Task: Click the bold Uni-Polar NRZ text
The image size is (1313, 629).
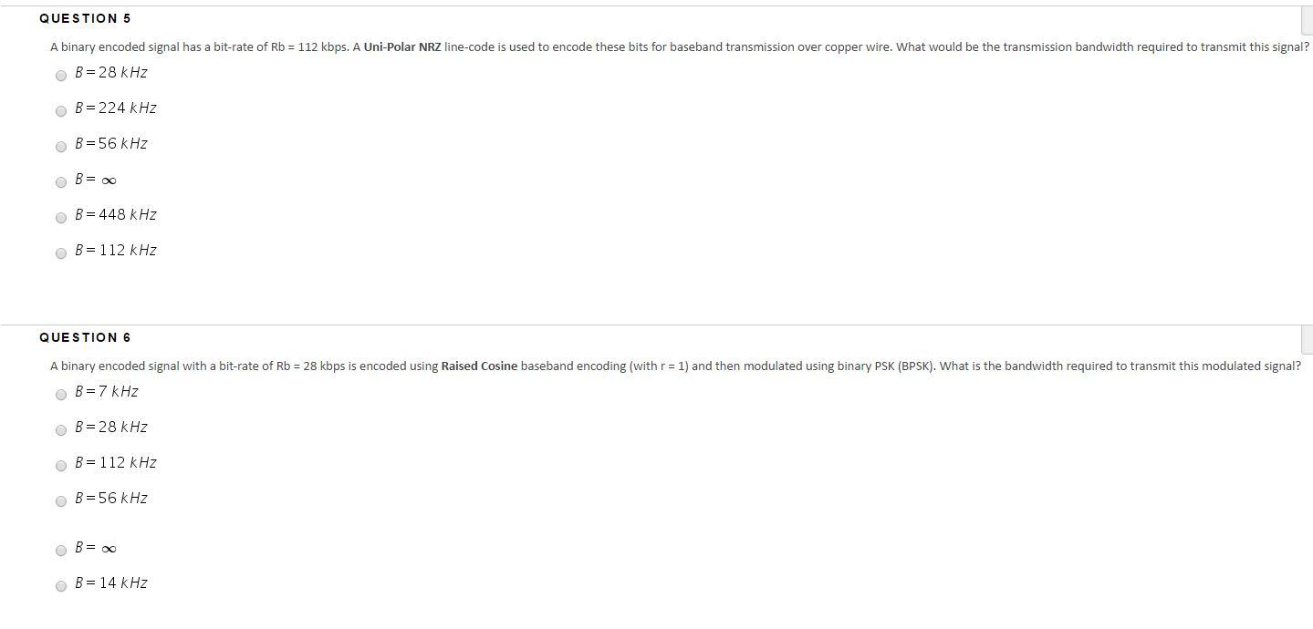Action: coord(402,46)
